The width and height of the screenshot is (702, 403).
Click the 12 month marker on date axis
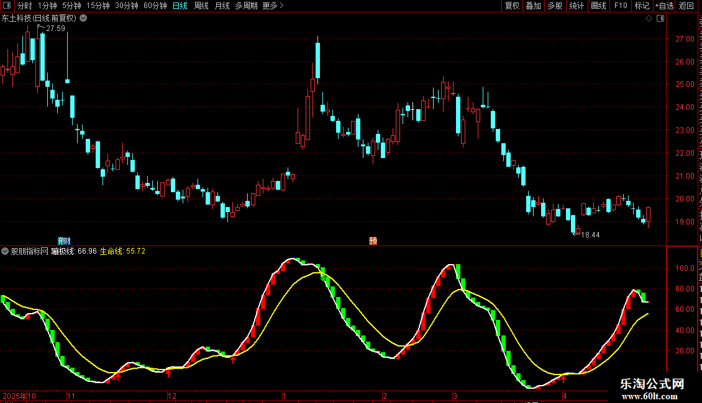[x=172, y=396]
